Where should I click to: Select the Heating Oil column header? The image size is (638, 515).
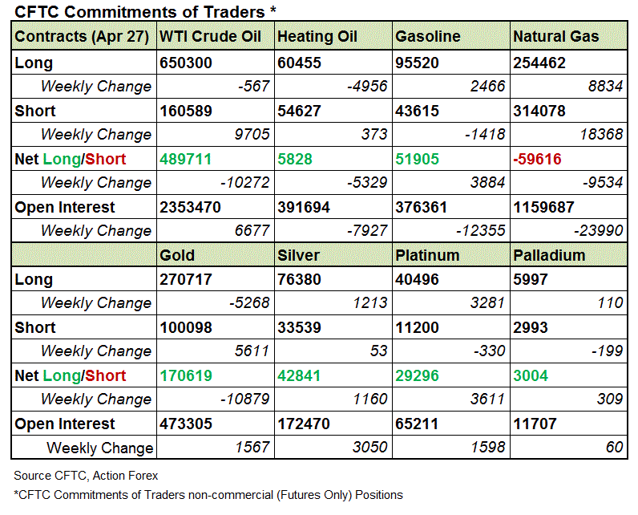pyautogui.click(x=317, y=37)
